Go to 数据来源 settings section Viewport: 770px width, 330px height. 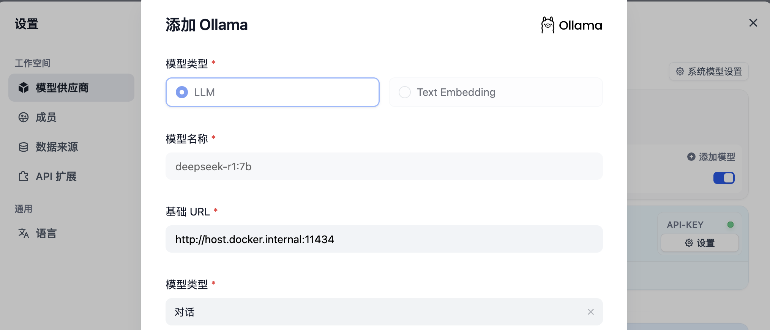(x=57, y=147)
